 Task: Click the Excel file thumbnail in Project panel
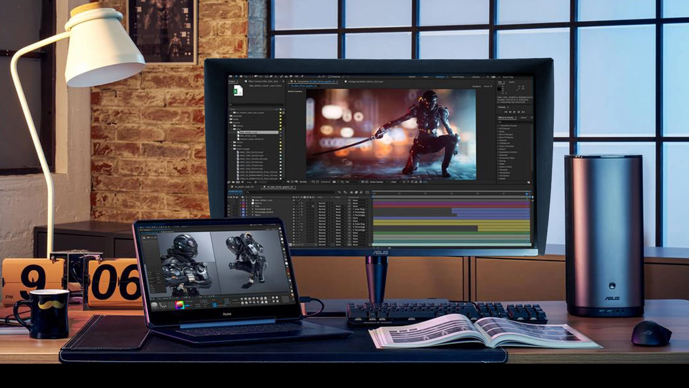238,91
